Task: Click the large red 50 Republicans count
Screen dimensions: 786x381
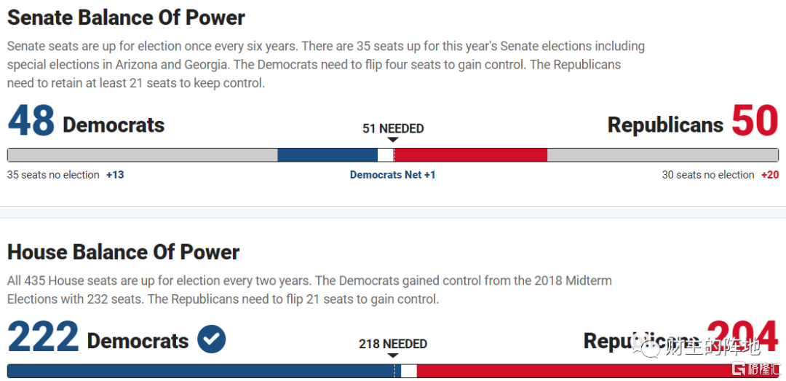Action: pos(755,122)
